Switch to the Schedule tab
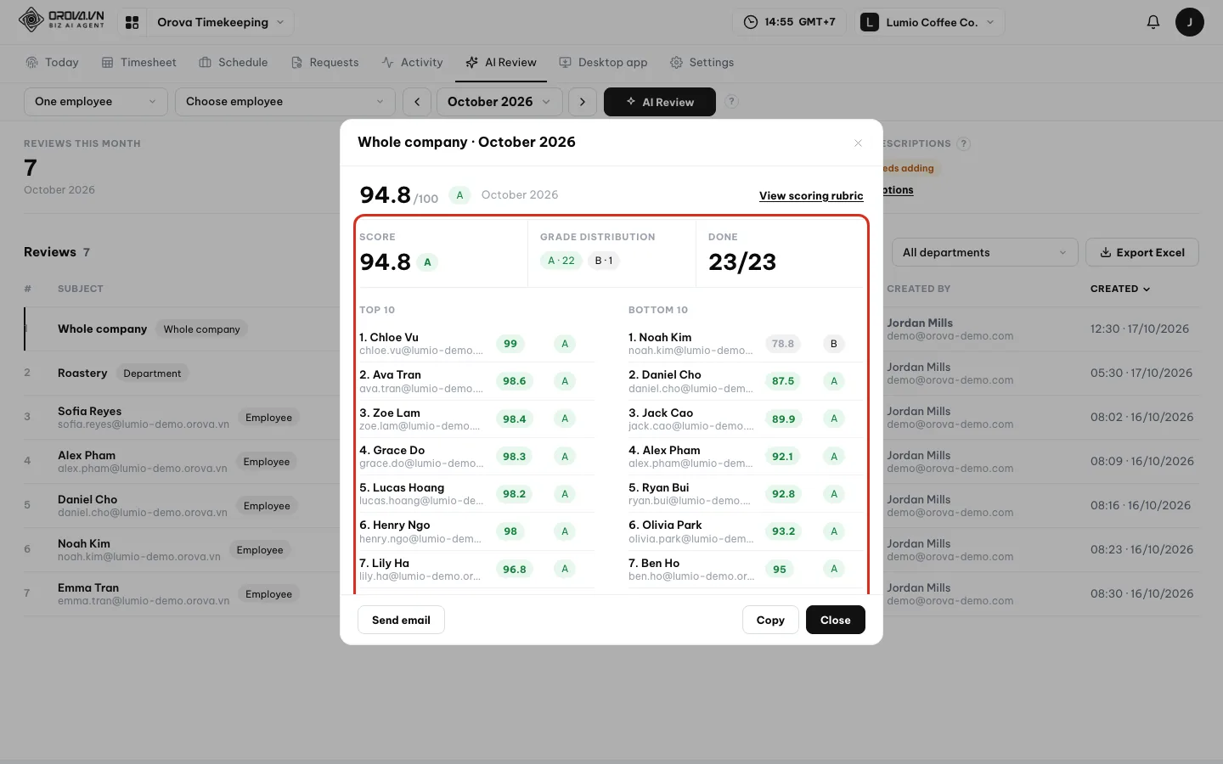The width and height of the screenshot is (1223, 764). [234, 63]
